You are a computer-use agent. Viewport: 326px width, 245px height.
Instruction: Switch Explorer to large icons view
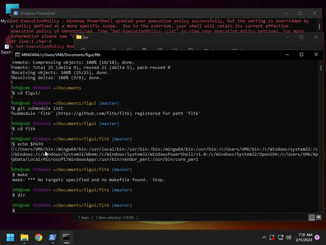[318, 218]
